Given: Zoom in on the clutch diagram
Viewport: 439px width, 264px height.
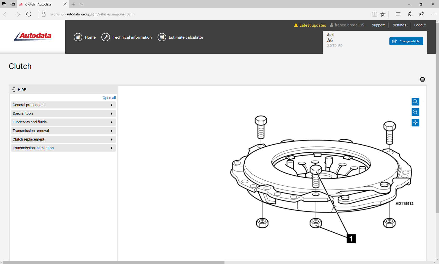Looking at the screenshot, I should pos(415,101).
